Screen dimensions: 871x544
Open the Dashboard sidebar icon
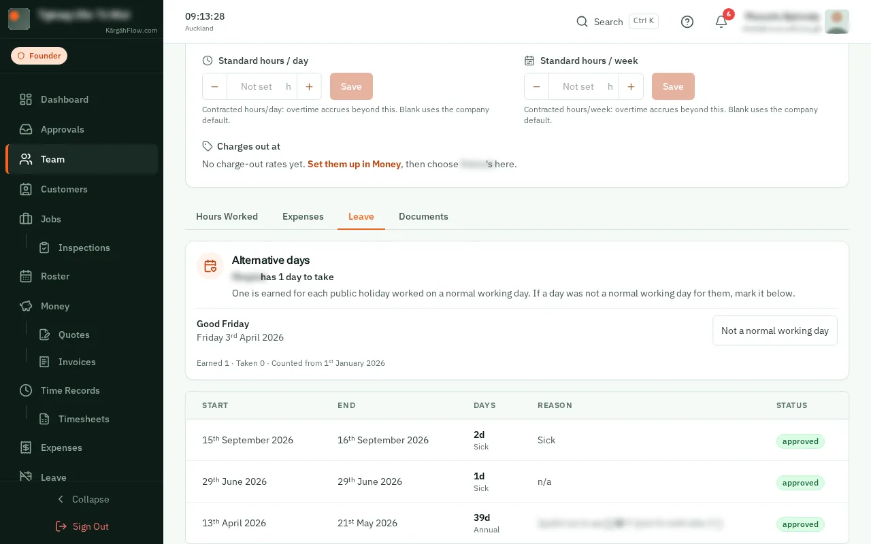pos(26,99)
